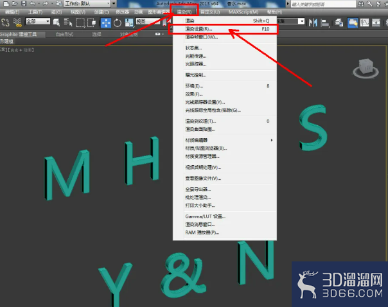Activate the Select and Rotate tool
Image resolution: width=388 pixels, height=307 pixels.
(x=118, y=22)
